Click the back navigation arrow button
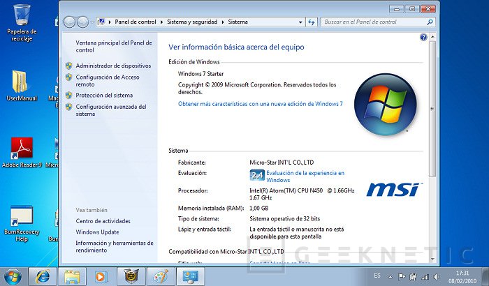This screenshot has height=286, width=489. pyautogui.click(x=69, y=22)
